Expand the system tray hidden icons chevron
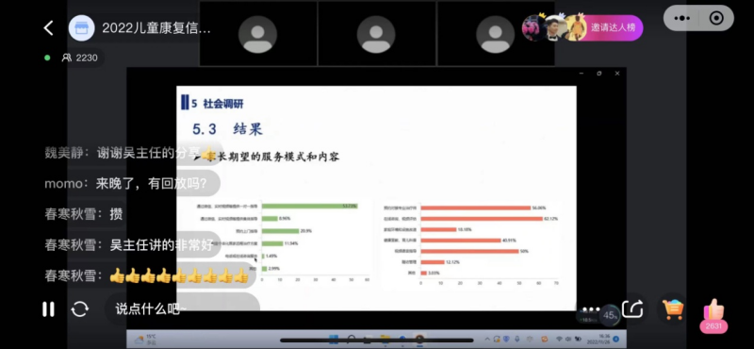Image resolution: width=754 pixels, height=349 pixels. coord(487,340)
